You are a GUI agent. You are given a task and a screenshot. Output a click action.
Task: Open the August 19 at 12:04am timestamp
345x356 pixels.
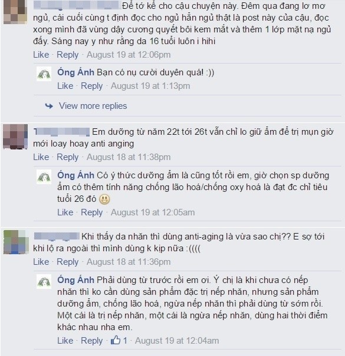pyautogui.click(x=177, y=341)
